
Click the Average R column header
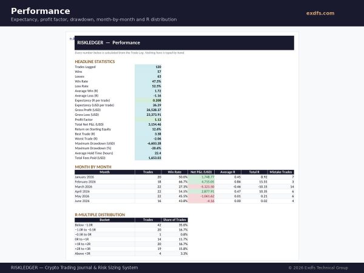[227, 172]
